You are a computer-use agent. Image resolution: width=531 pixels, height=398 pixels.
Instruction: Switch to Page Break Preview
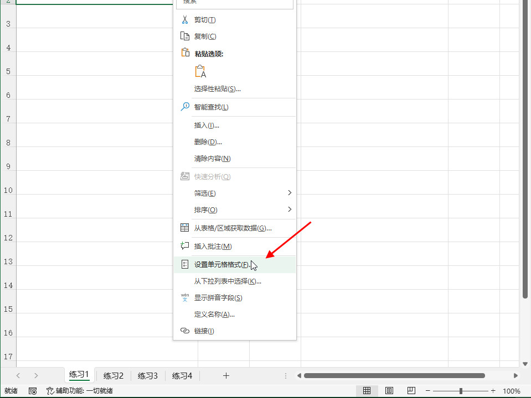[x=411, y=391]
